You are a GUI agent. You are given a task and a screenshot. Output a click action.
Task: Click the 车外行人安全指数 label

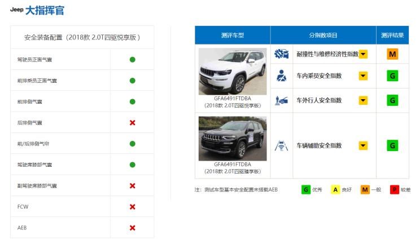pos(319,100)
